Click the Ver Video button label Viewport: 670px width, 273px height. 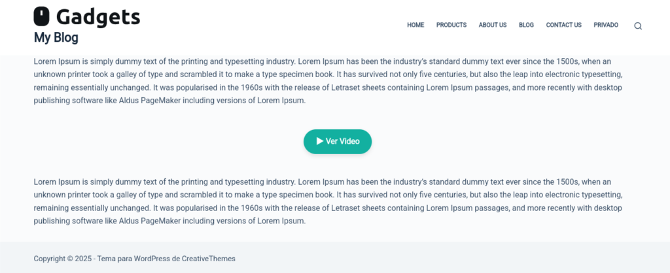(x=342, y=141)
